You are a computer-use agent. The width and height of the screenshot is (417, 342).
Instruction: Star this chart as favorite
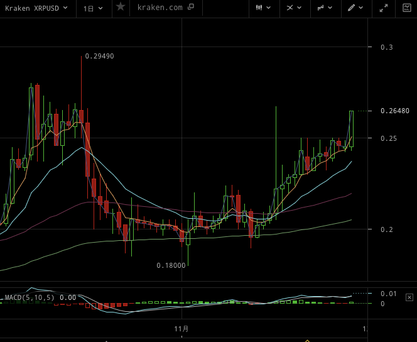121,7
